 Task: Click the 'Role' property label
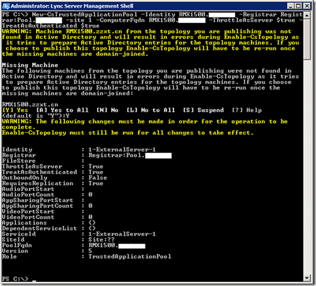(x=9, y=256)
